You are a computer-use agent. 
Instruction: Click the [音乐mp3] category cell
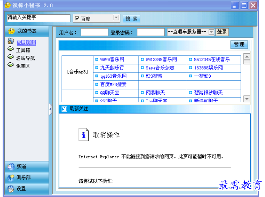tap(77, 72)
